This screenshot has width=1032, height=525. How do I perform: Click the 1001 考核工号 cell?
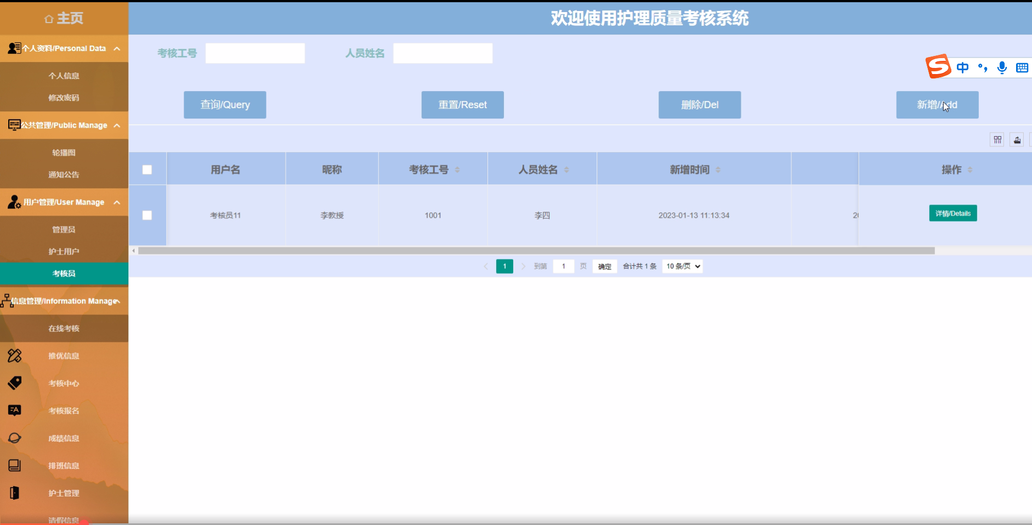(x=433, y=215)
